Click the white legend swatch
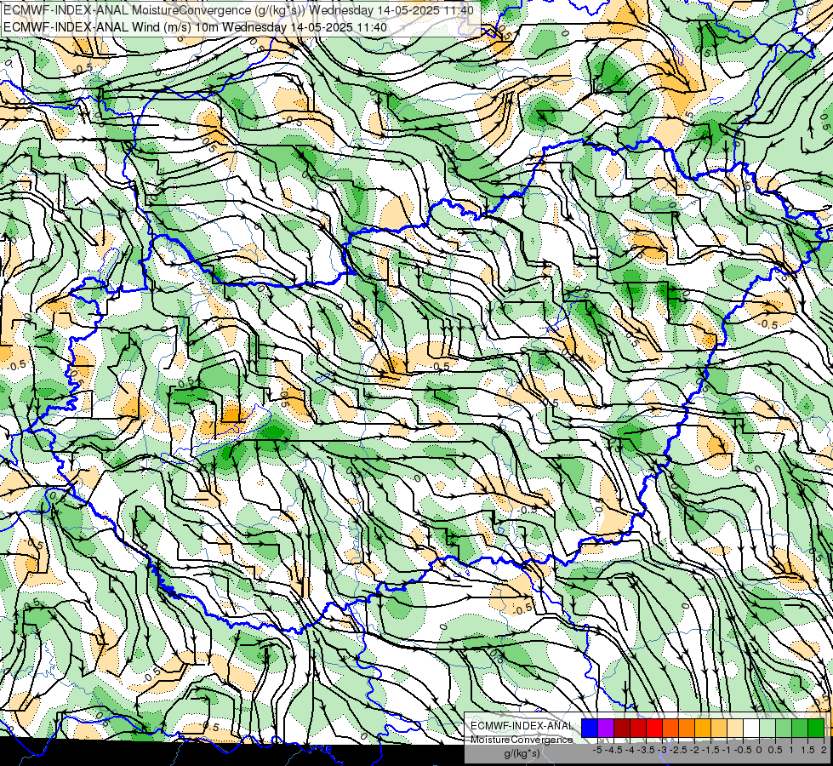833x766 pixels. point(751,728)
